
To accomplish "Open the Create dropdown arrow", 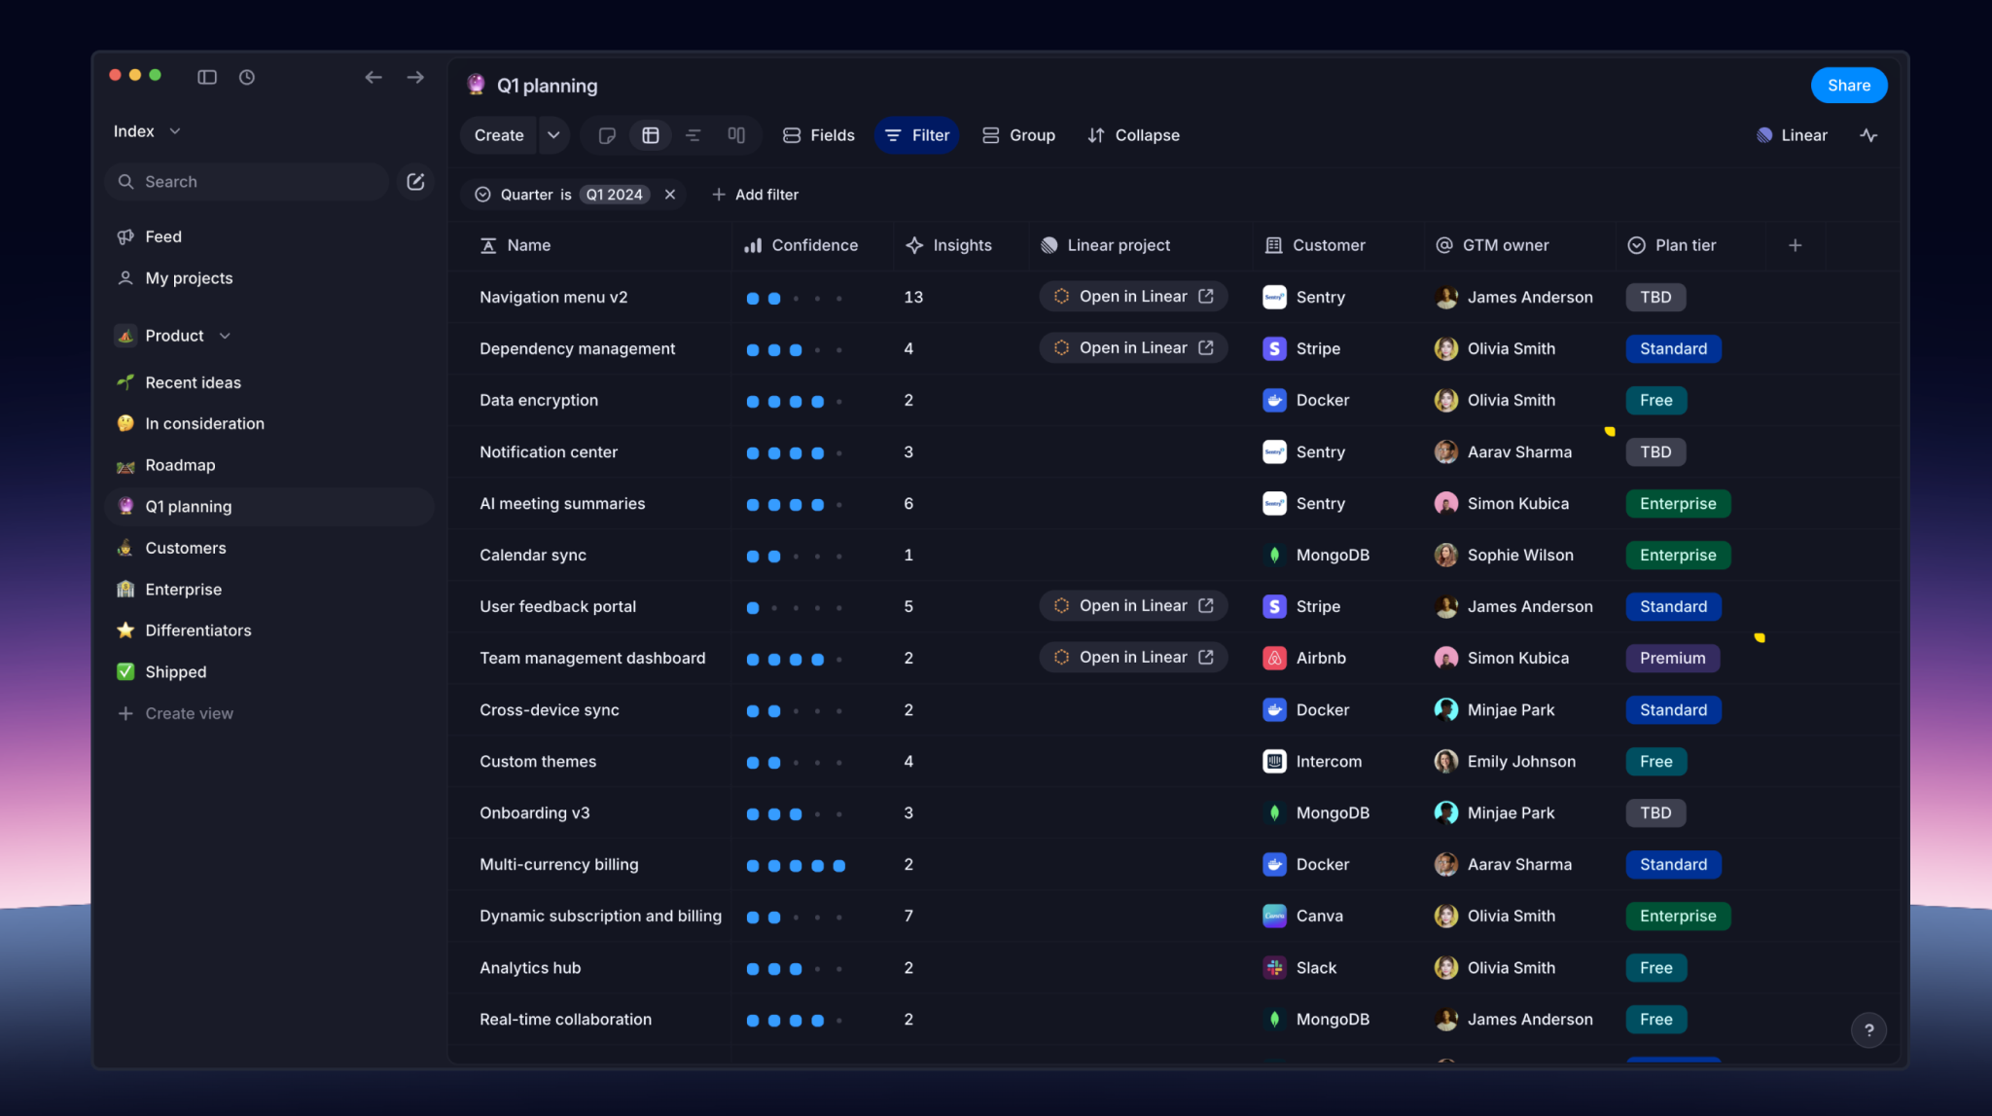I will pyautogui.click(x=553, y=135).
